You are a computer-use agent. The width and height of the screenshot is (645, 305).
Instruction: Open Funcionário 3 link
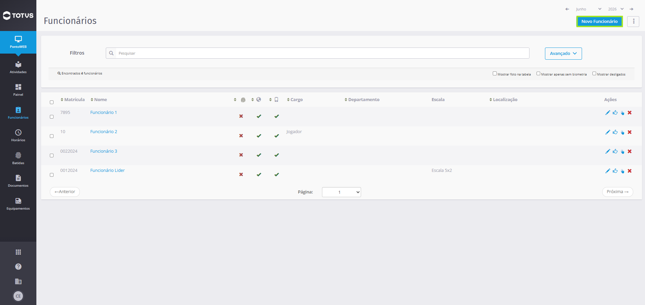click(x=104, y=151)
